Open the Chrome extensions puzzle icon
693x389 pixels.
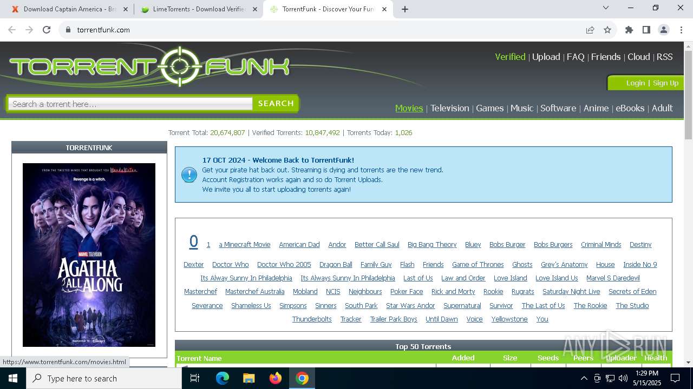[629, 30]
